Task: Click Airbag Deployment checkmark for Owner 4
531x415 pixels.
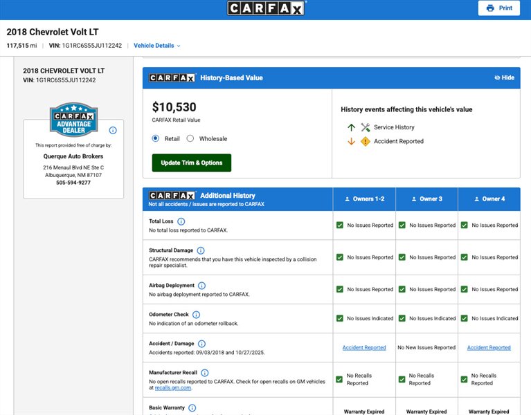Action: click(x=465, y=290)
